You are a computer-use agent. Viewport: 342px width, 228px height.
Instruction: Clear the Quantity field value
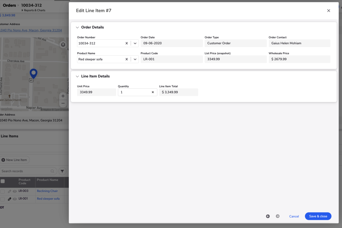coord(153,92)
